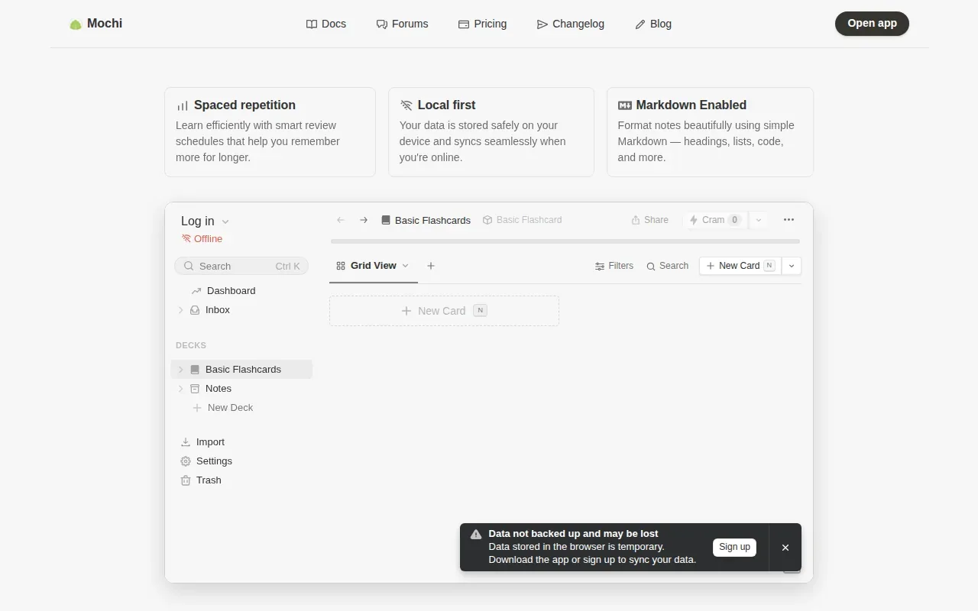Click the Basic Flashcards breadcrumb
This screenshot has width=978, height=611.
click(x=426, y=220)
